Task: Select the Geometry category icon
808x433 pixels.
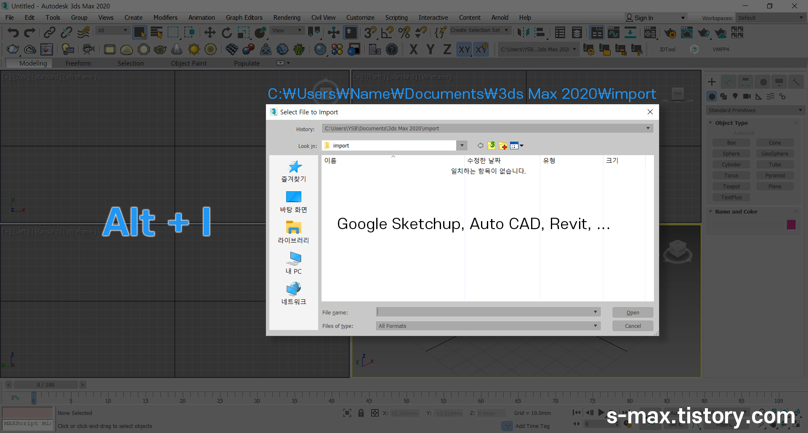Action: coord(712,97)
